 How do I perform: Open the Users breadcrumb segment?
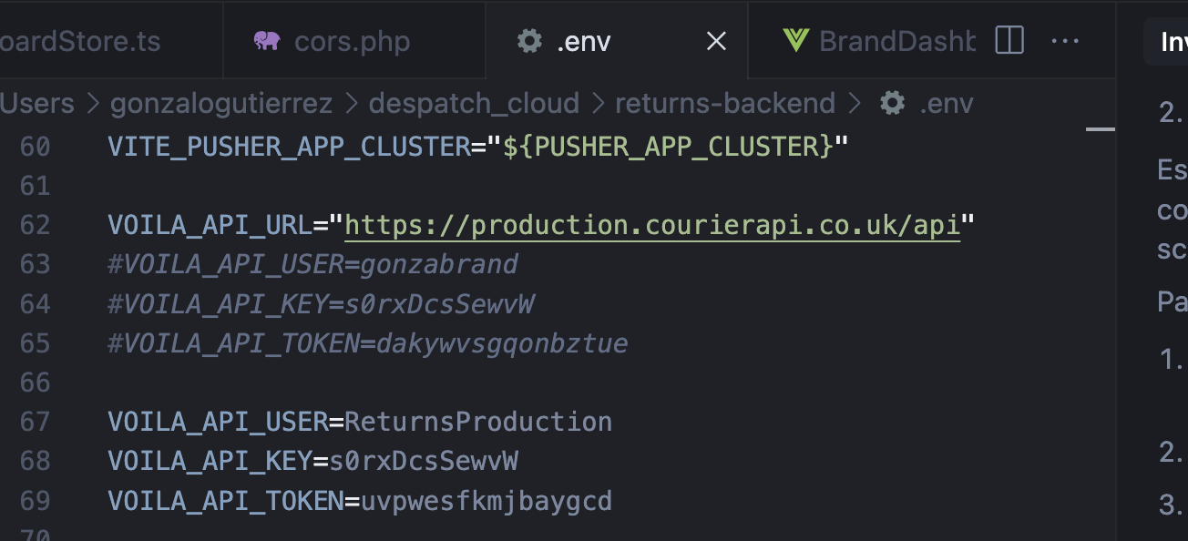click(x=36, y=103)
